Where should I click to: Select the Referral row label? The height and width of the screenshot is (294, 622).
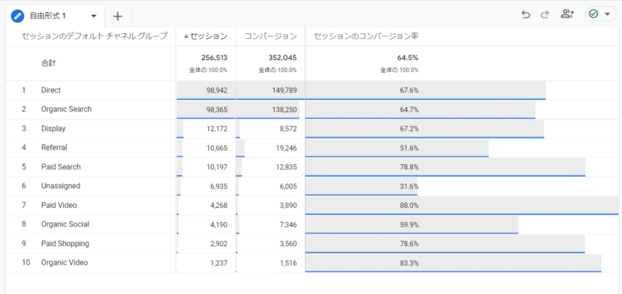click(x=54, y=147)
